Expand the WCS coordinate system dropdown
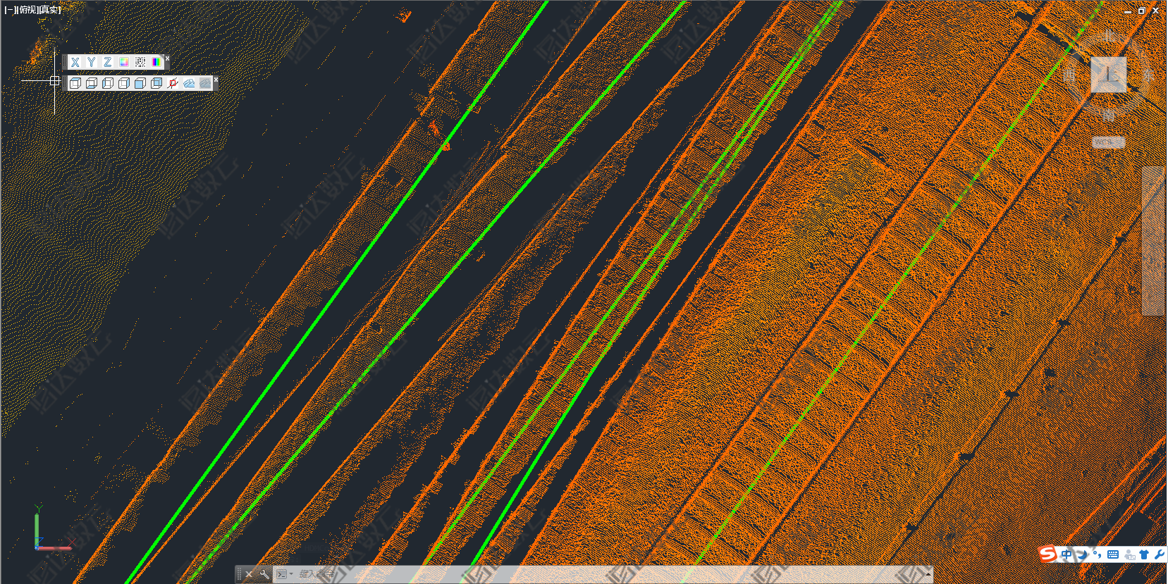This screenshot has width=1168, height=584. (x=1108, y=142)
